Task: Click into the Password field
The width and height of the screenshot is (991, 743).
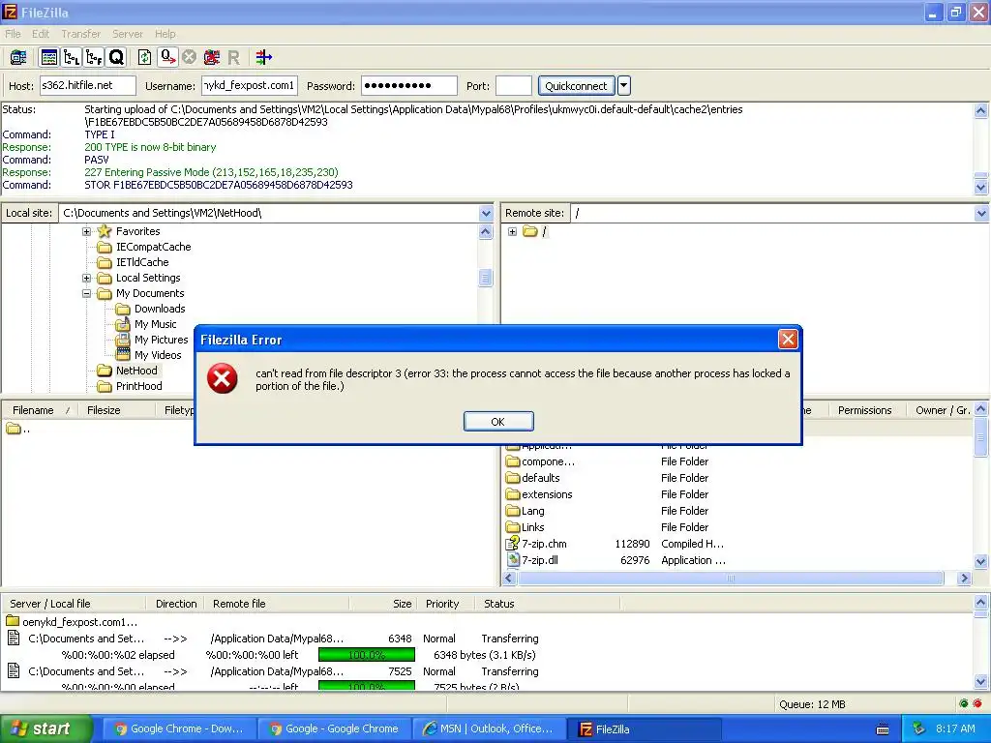Action: (x=409, y=85)
